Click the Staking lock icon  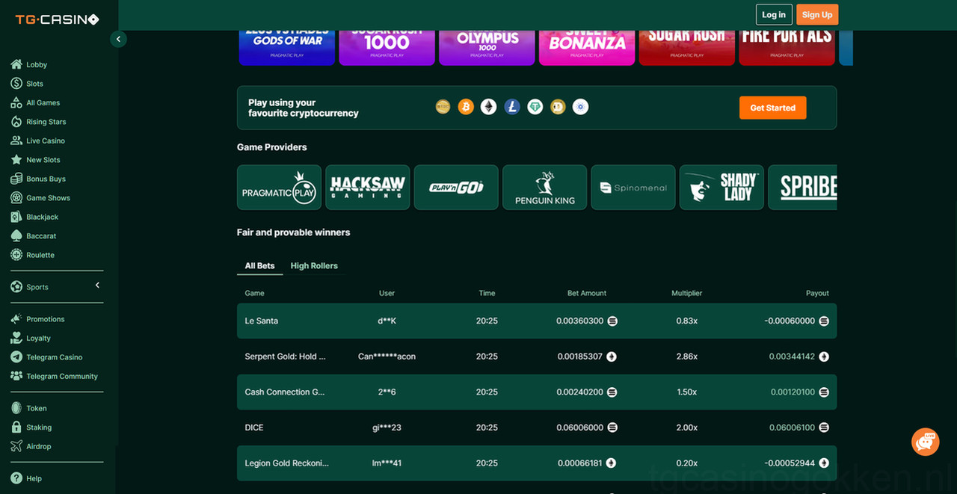(x=16, y=427)
